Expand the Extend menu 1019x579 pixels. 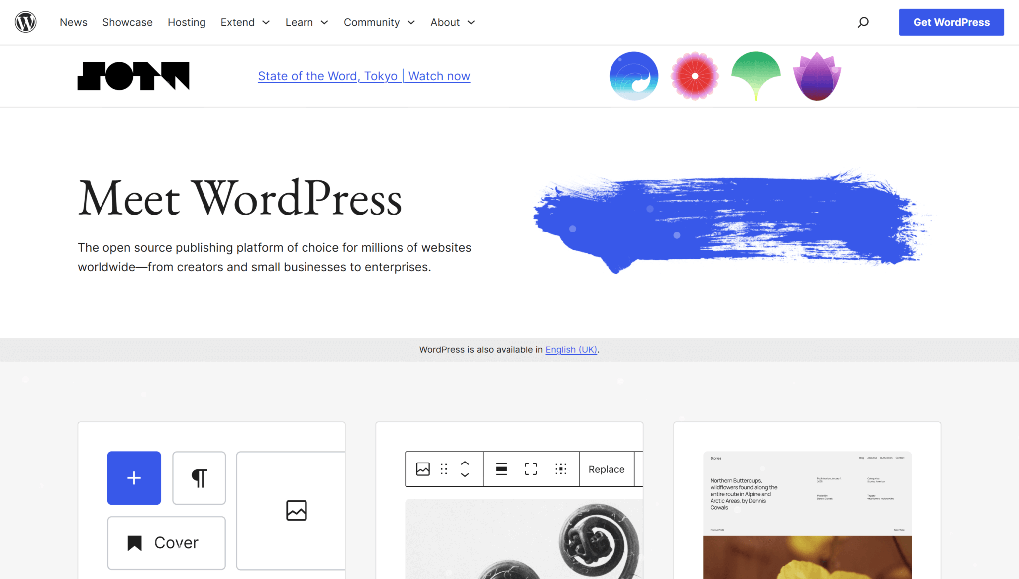click(x=245, y=22)
